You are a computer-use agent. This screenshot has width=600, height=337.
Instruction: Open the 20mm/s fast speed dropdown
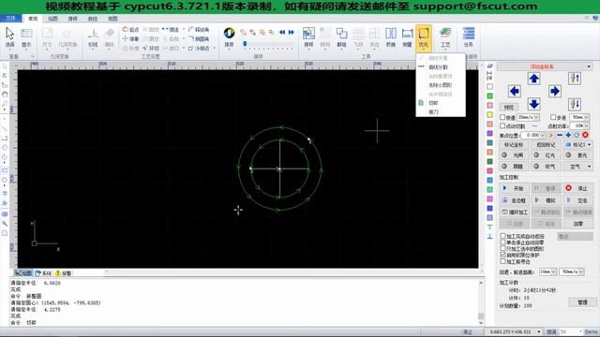point(536,117)
